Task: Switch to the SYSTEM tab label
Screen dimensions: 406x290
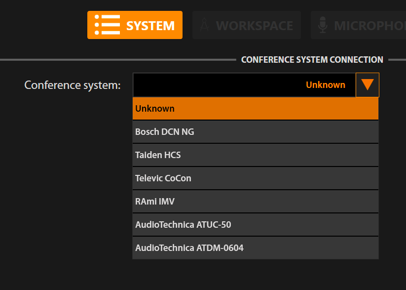Action: tap(150, 25)
